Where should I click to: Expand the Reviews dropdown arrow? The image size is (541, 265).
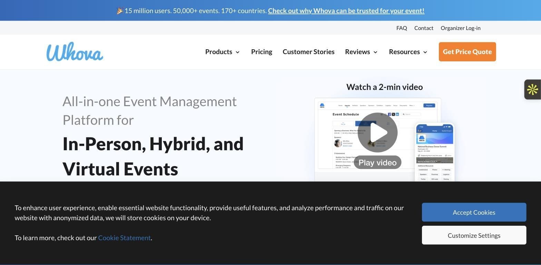pos(375,52)
